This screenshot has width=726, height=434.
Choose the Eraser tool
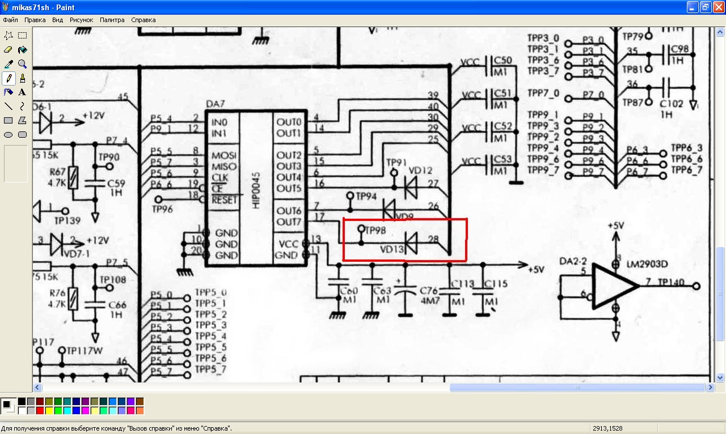[9, 50]
